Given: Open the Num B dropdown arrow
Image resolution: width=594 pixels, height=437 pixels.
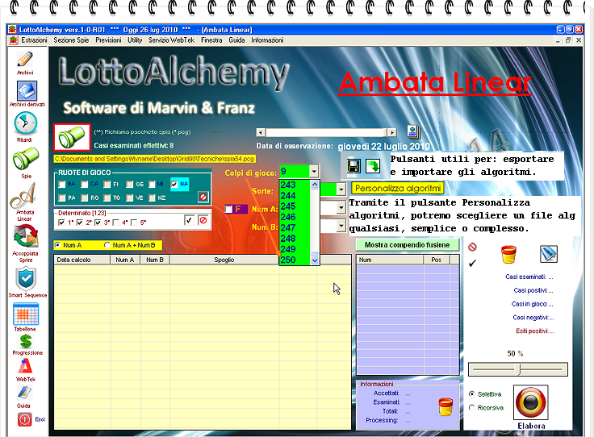Looking at the screenshot, I should coord(341,226).
